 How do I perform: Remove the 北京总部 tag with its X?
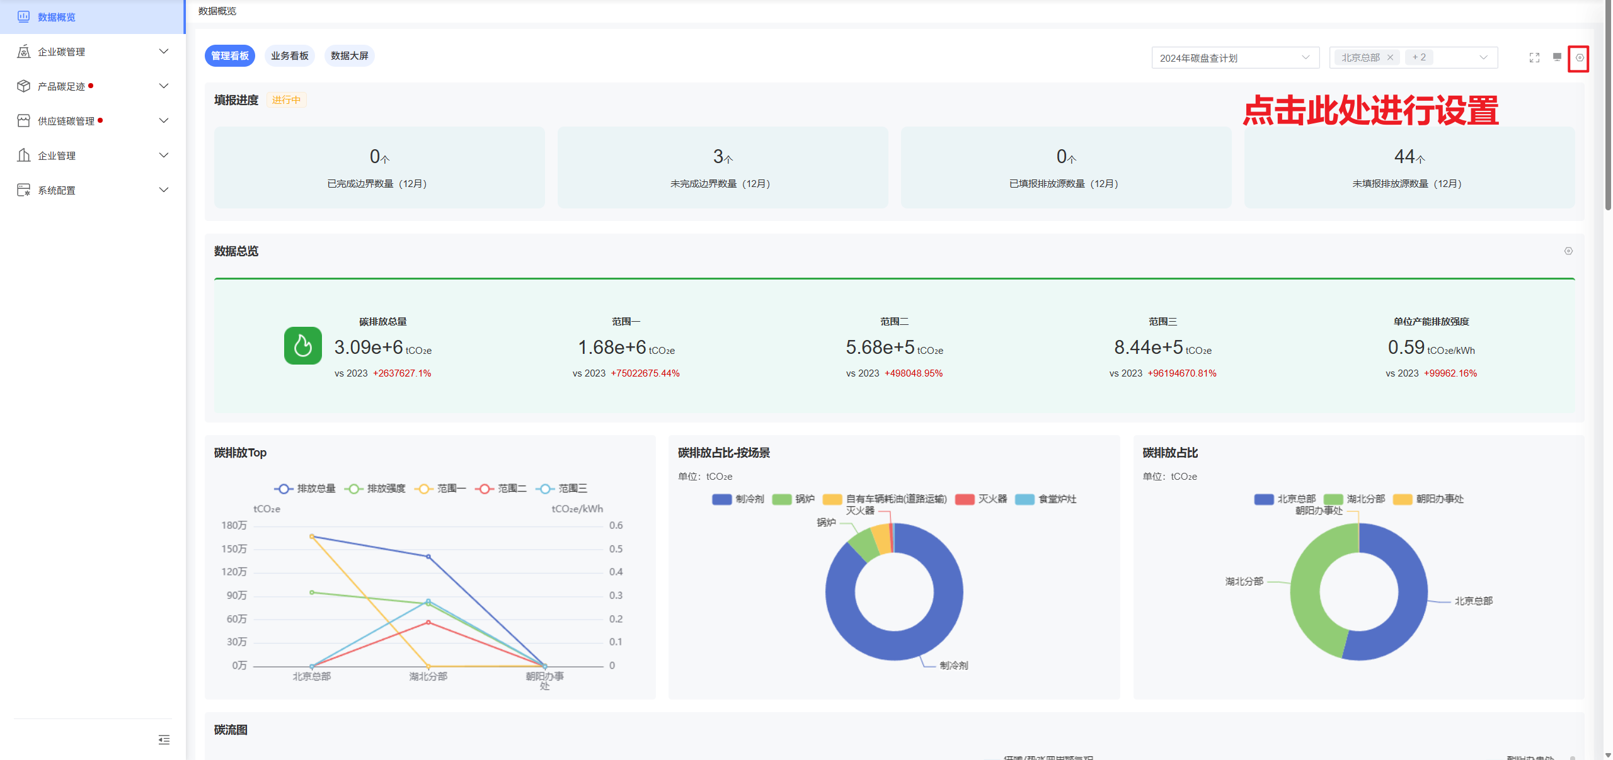[1390, 58]
